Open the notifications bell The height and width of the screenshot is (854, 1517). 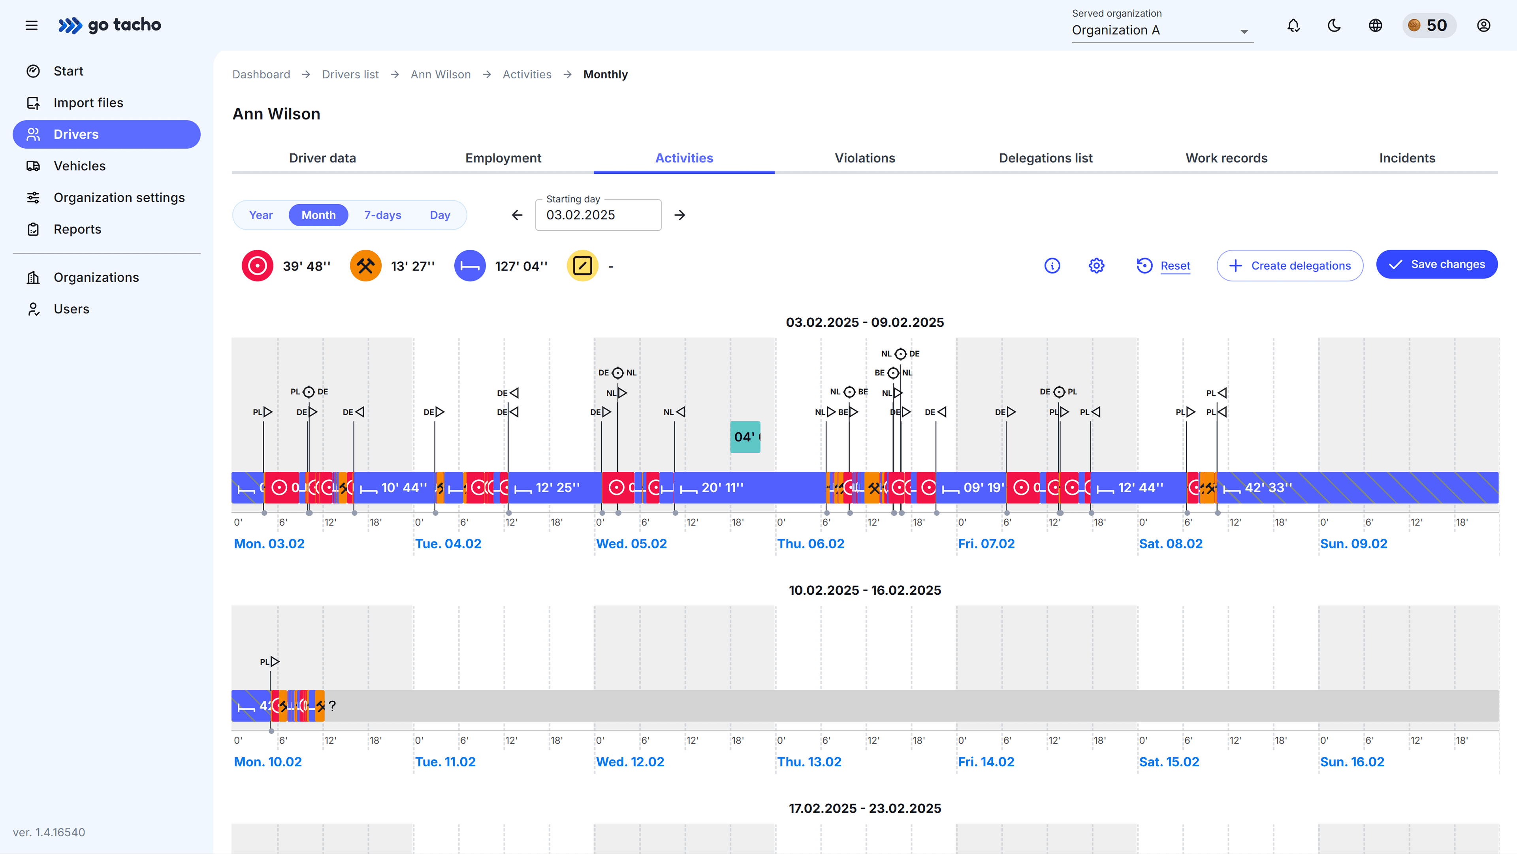pyautogui.click(x=1293, y=25)
